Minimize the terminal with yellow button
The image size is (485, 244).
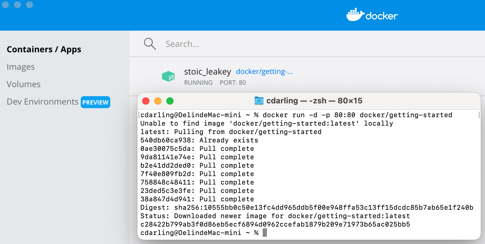(x=158, y=101)
